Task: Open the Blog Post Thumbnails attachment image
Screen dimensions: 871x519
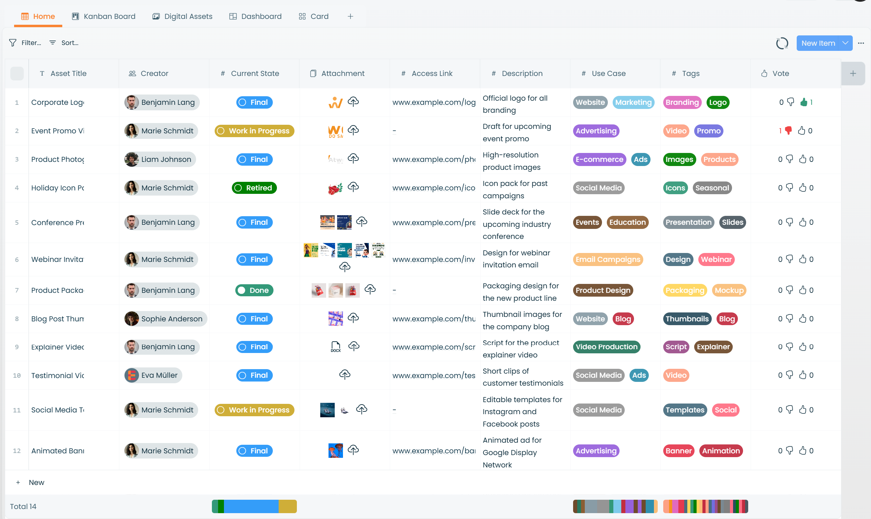Action: (336, 318)
